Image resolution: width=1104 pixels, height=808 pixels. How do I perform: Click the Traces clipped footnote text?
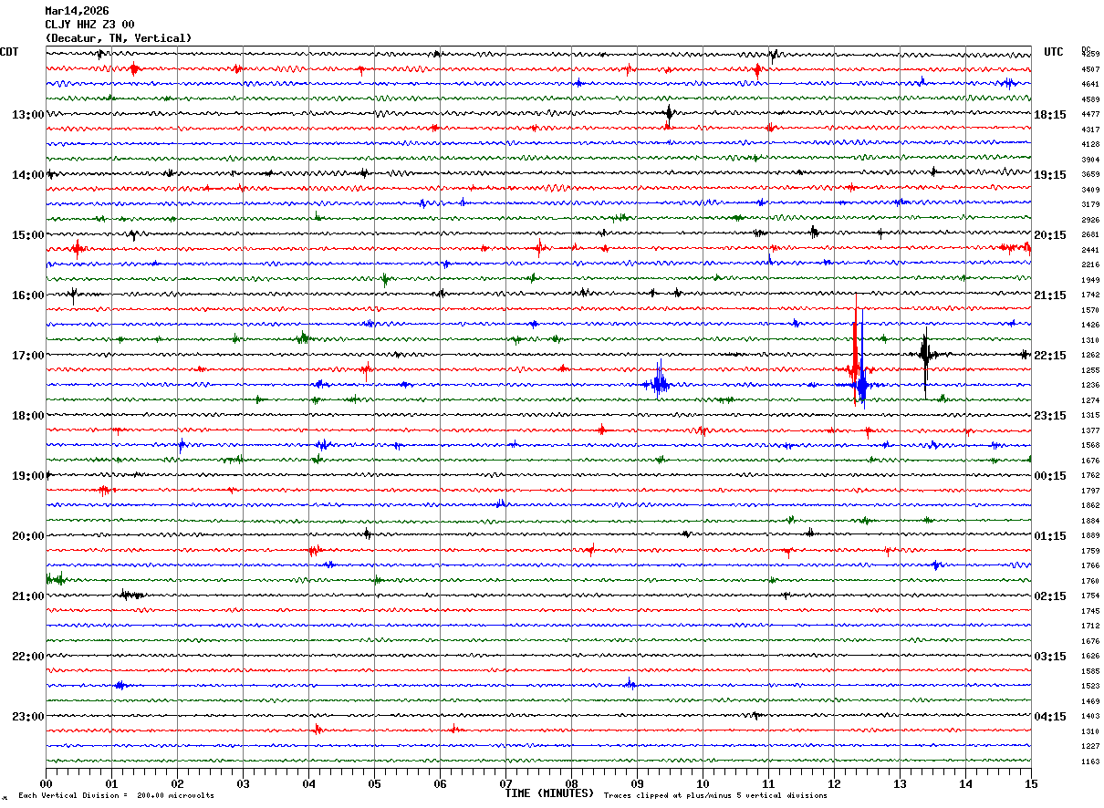click(715, 796)
